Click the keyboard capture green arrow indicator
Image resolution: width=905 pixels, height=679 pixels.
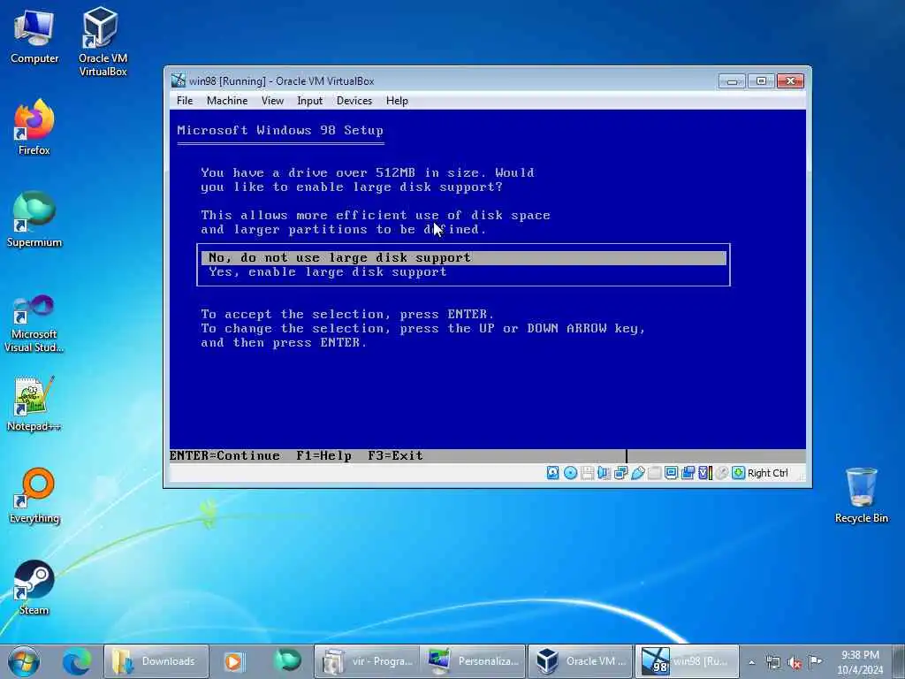pyautogui.click(x=738, y=473)
